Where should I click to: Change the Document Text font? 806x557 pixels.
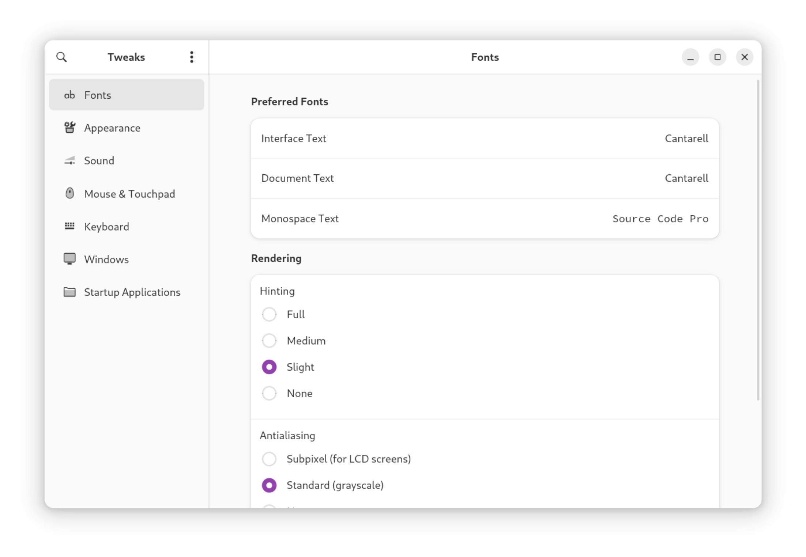point(485,178)
